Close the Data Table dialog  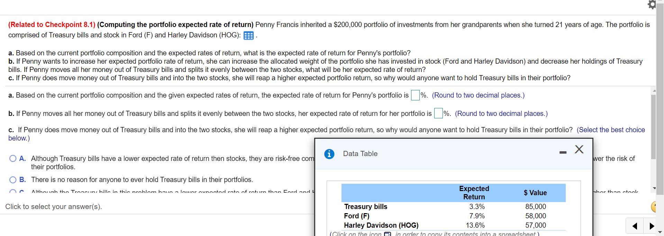point(579,149)
